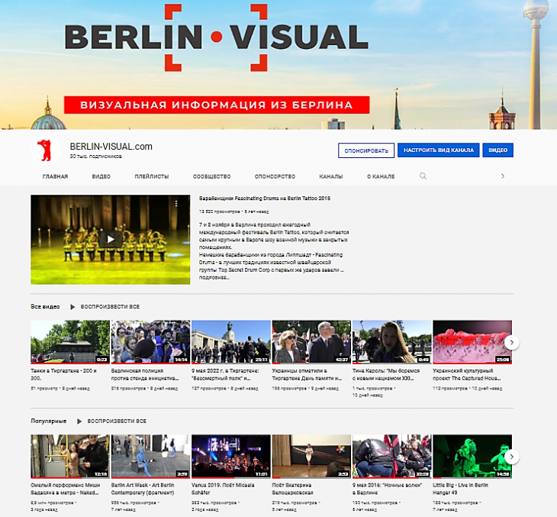Click channel name BERLIN-VISUAL.com
557x517 pixels.
[x=111, y=147]
